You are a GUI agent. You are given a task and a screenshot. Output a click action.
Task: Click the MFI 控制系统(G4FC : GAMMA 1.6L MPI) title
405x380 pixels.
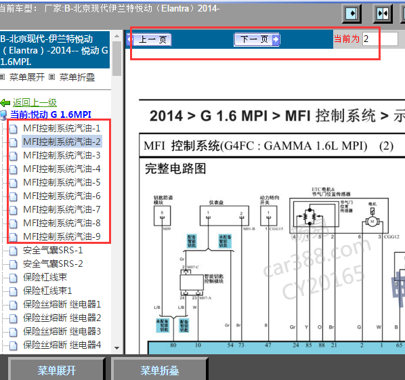(x=268, y=146)
